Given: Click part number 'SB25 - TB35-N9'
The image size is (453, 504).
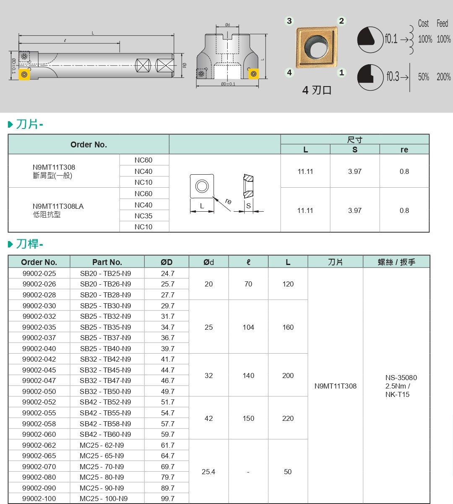Looking at the screenshot, I should 105,327.
